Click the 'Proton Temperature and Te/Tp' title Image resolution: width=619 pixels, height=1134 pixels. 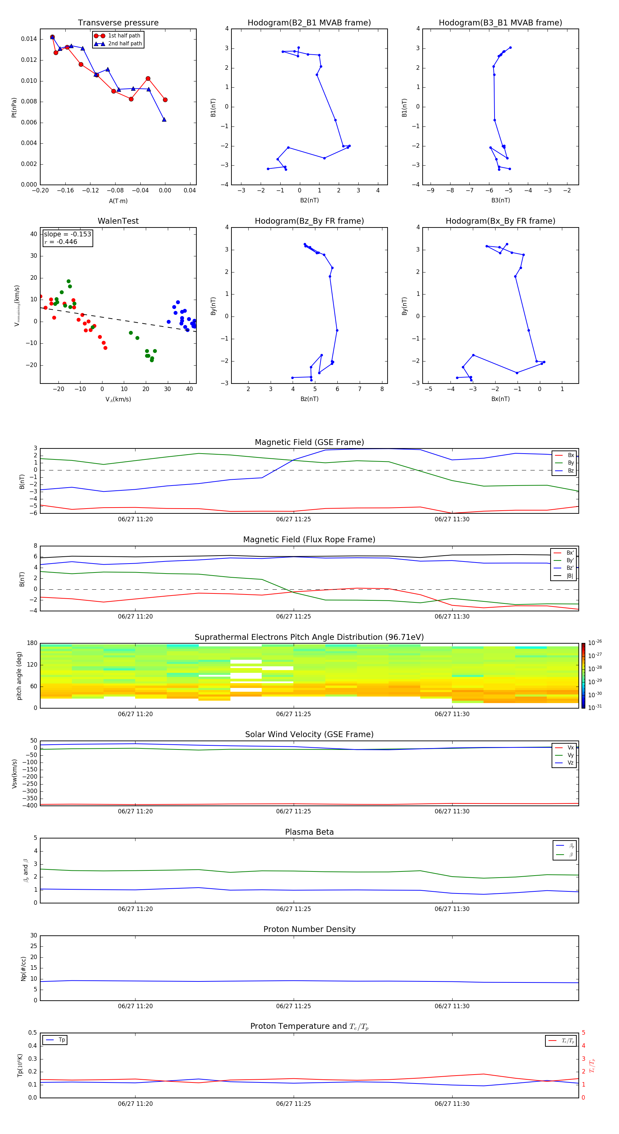click(x=309, y=1026)
